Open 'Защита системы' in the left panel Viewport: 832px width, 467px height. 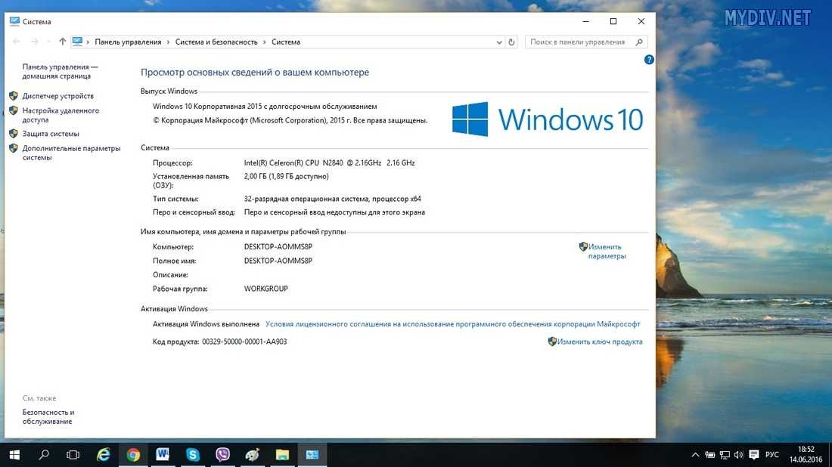click(x=51, y=134)
